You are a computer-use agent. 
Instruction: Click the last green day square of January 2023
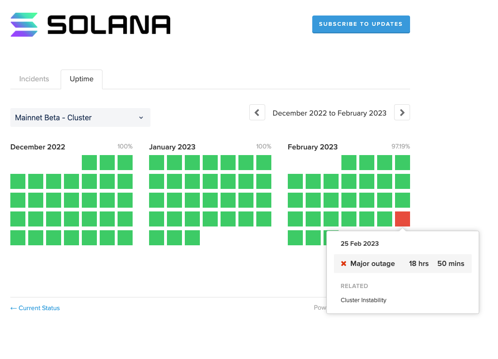coord(192,238)
